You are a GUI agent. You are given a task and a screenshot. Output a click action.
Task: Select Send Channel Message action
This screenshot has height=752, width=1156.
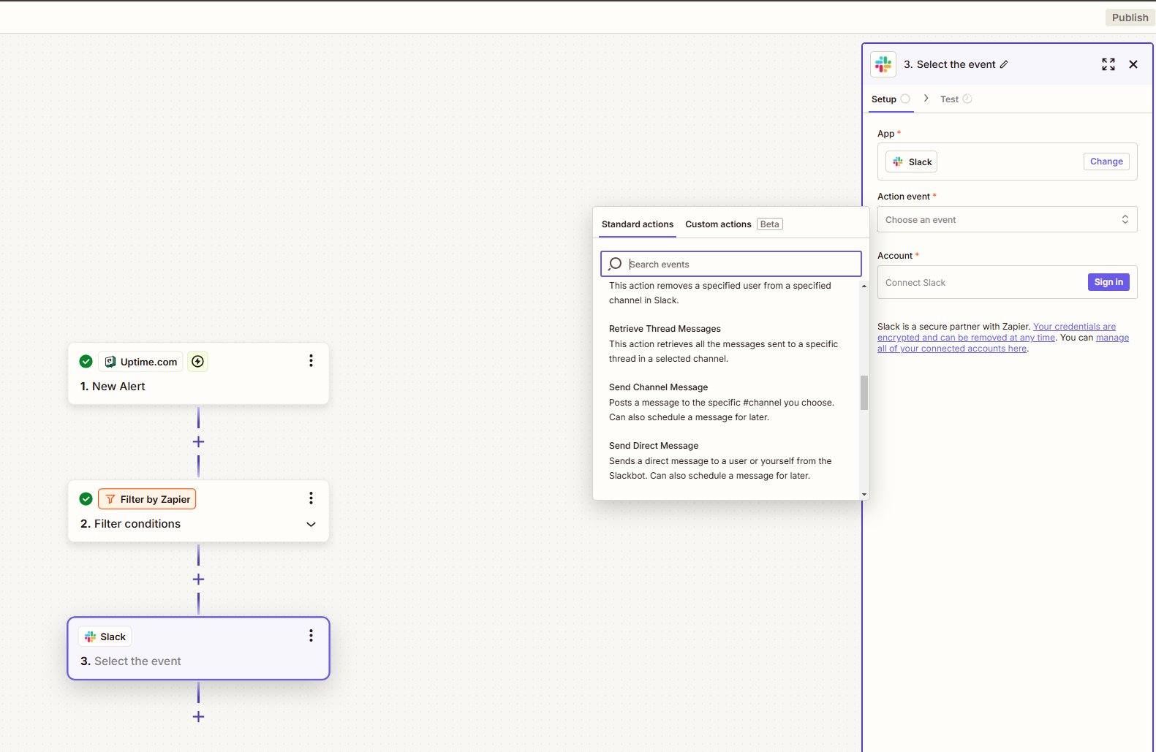click(x=724, y=402)
